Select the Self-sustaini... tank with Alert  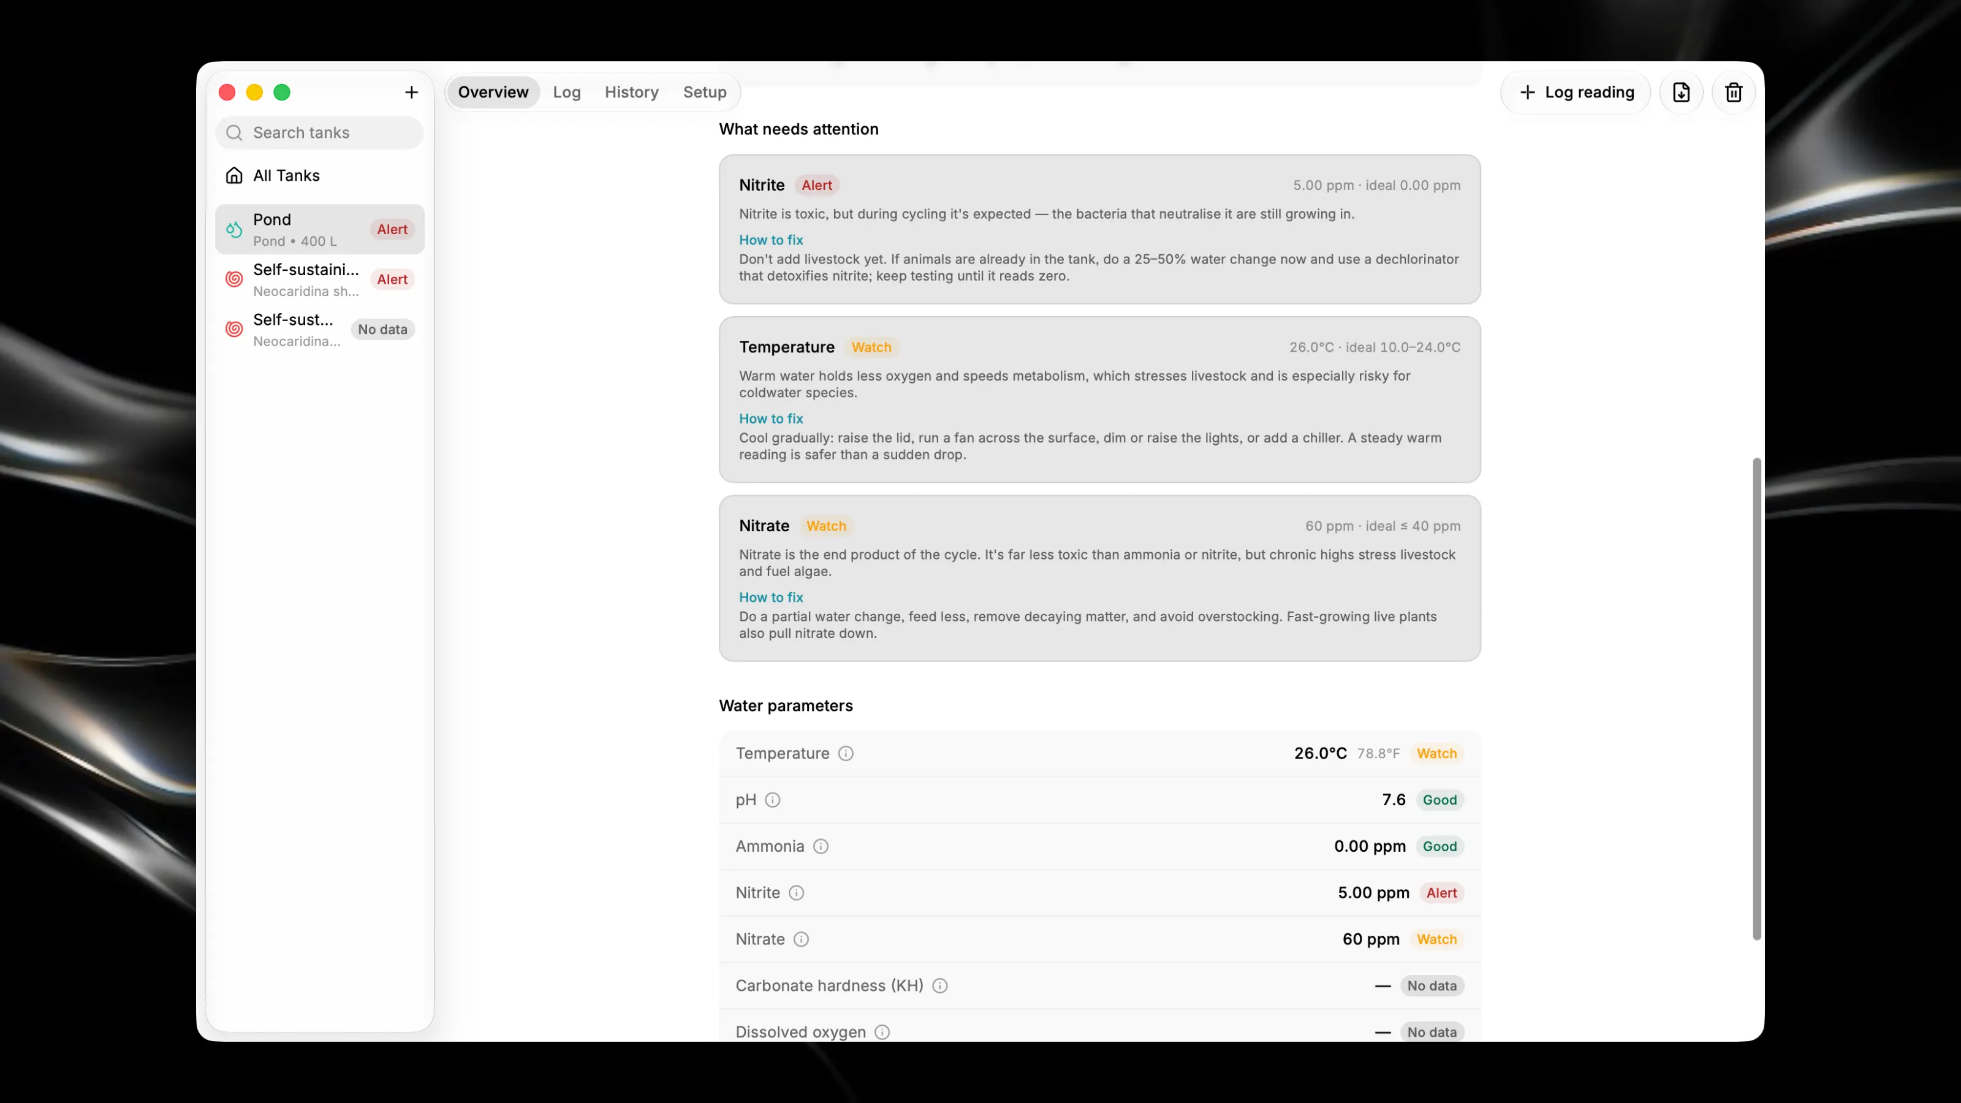click(x=320, y=279)
